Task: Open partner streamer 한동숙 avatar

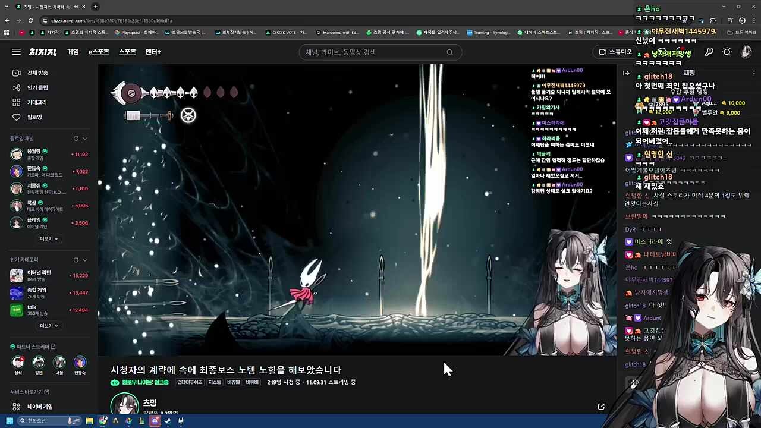Action: tap(80, 363)
